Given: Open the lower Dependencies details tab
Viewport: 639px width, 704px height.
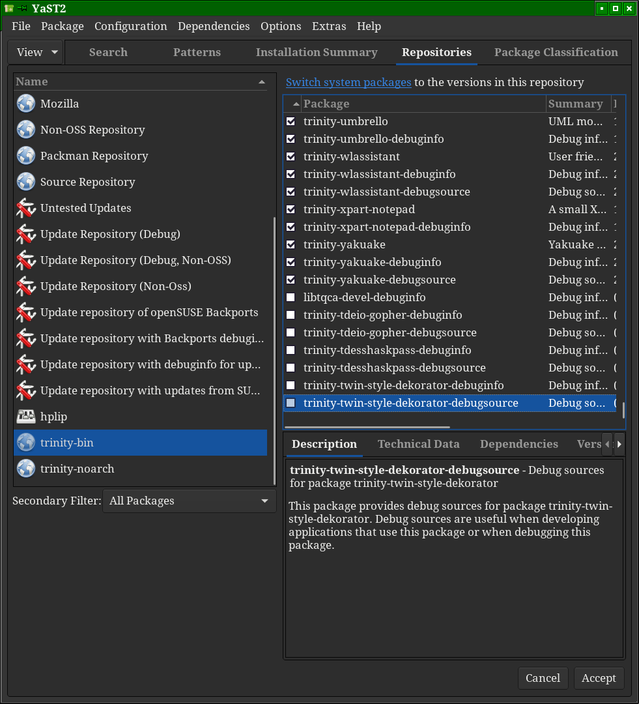Looking at the screenshot, I should click(x=518, y=444).
